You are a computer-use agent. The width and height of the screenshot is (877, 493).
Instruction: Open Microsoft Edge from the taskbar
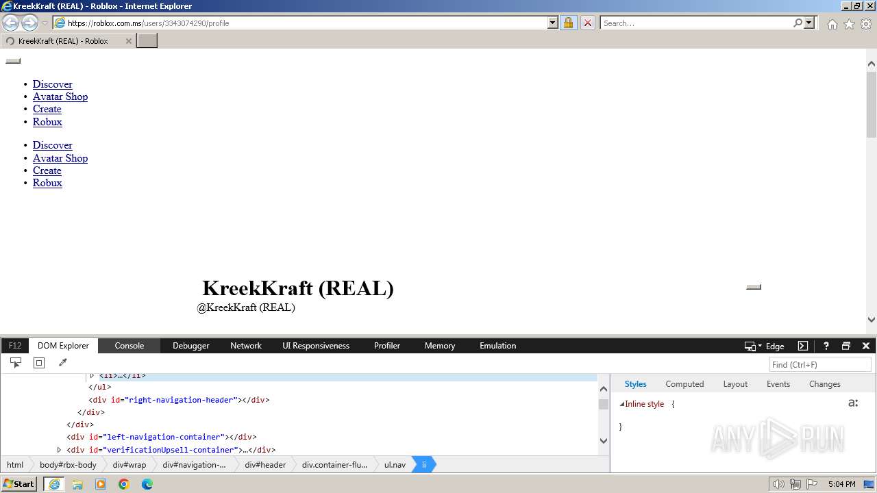point(147,484)
